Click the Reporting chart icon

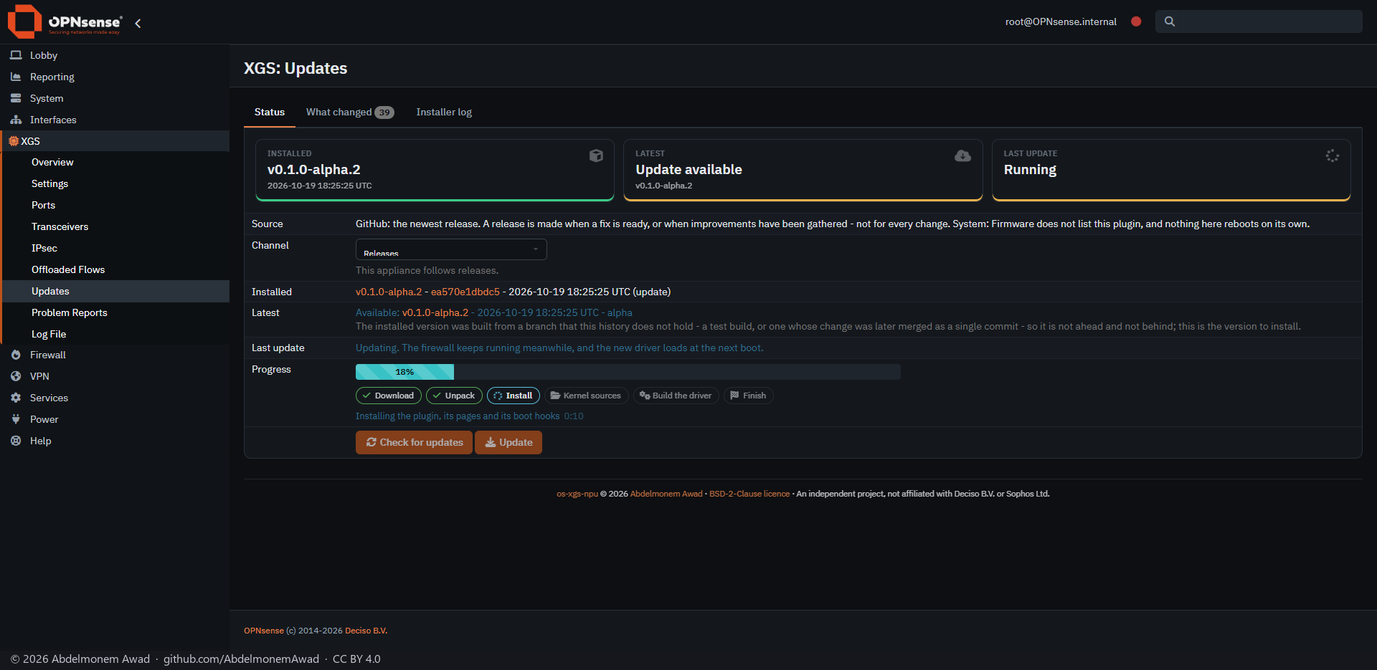pos(16,77)
